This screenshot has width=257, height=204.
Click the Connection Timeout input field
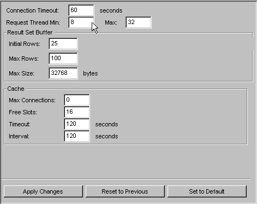coord(81,10)
